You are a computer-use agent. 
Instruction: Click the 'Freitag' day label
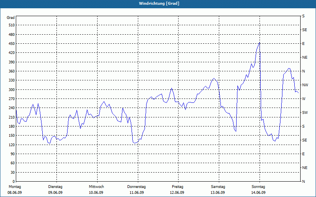pos(177,187)
